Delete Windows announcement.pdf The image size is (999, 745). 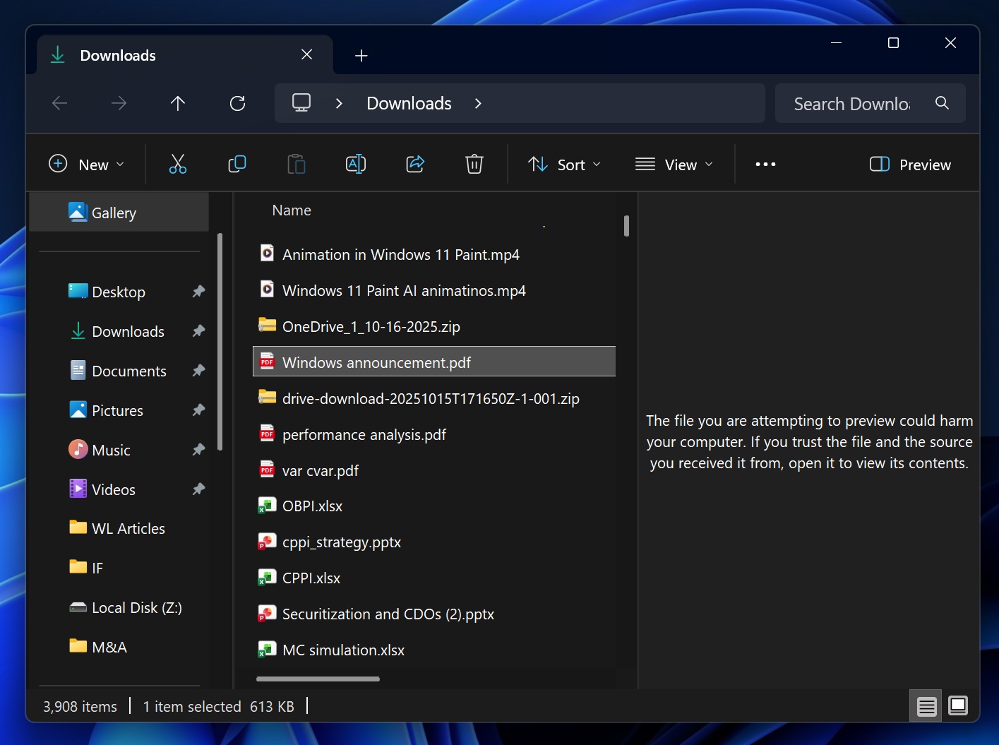474,164
